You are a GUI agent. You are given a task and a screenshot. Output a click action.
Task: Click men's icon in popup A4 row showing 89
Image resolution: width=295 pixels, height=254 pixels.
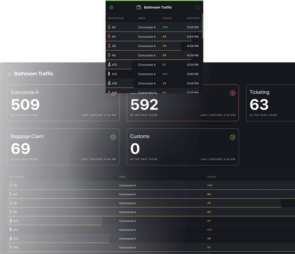tap(109, 36)
